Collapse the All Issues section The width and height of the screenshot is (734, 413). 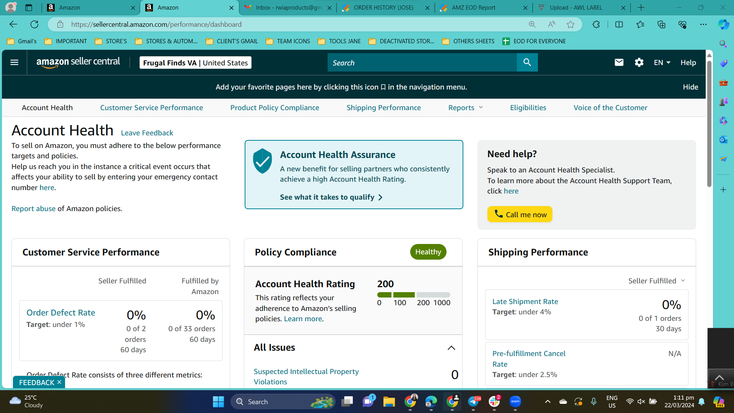pos(451,348)
